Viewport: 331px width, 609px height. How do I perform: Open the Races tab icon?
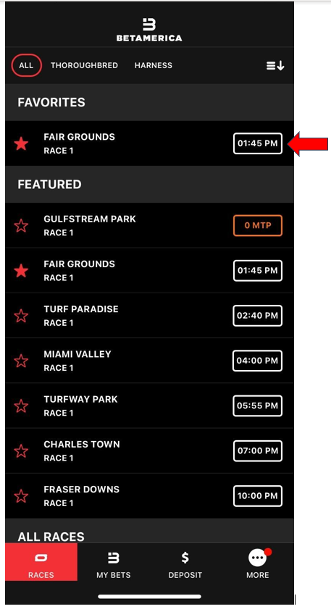41,558
